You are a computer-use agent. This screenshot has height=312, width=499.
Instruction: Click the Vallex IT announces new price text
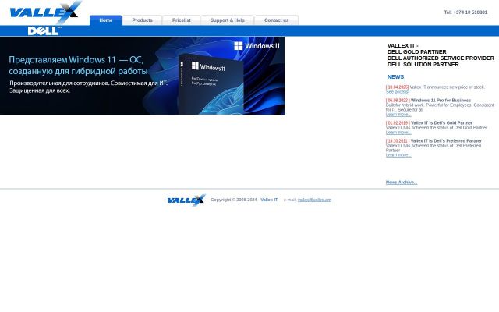(447, 87)
